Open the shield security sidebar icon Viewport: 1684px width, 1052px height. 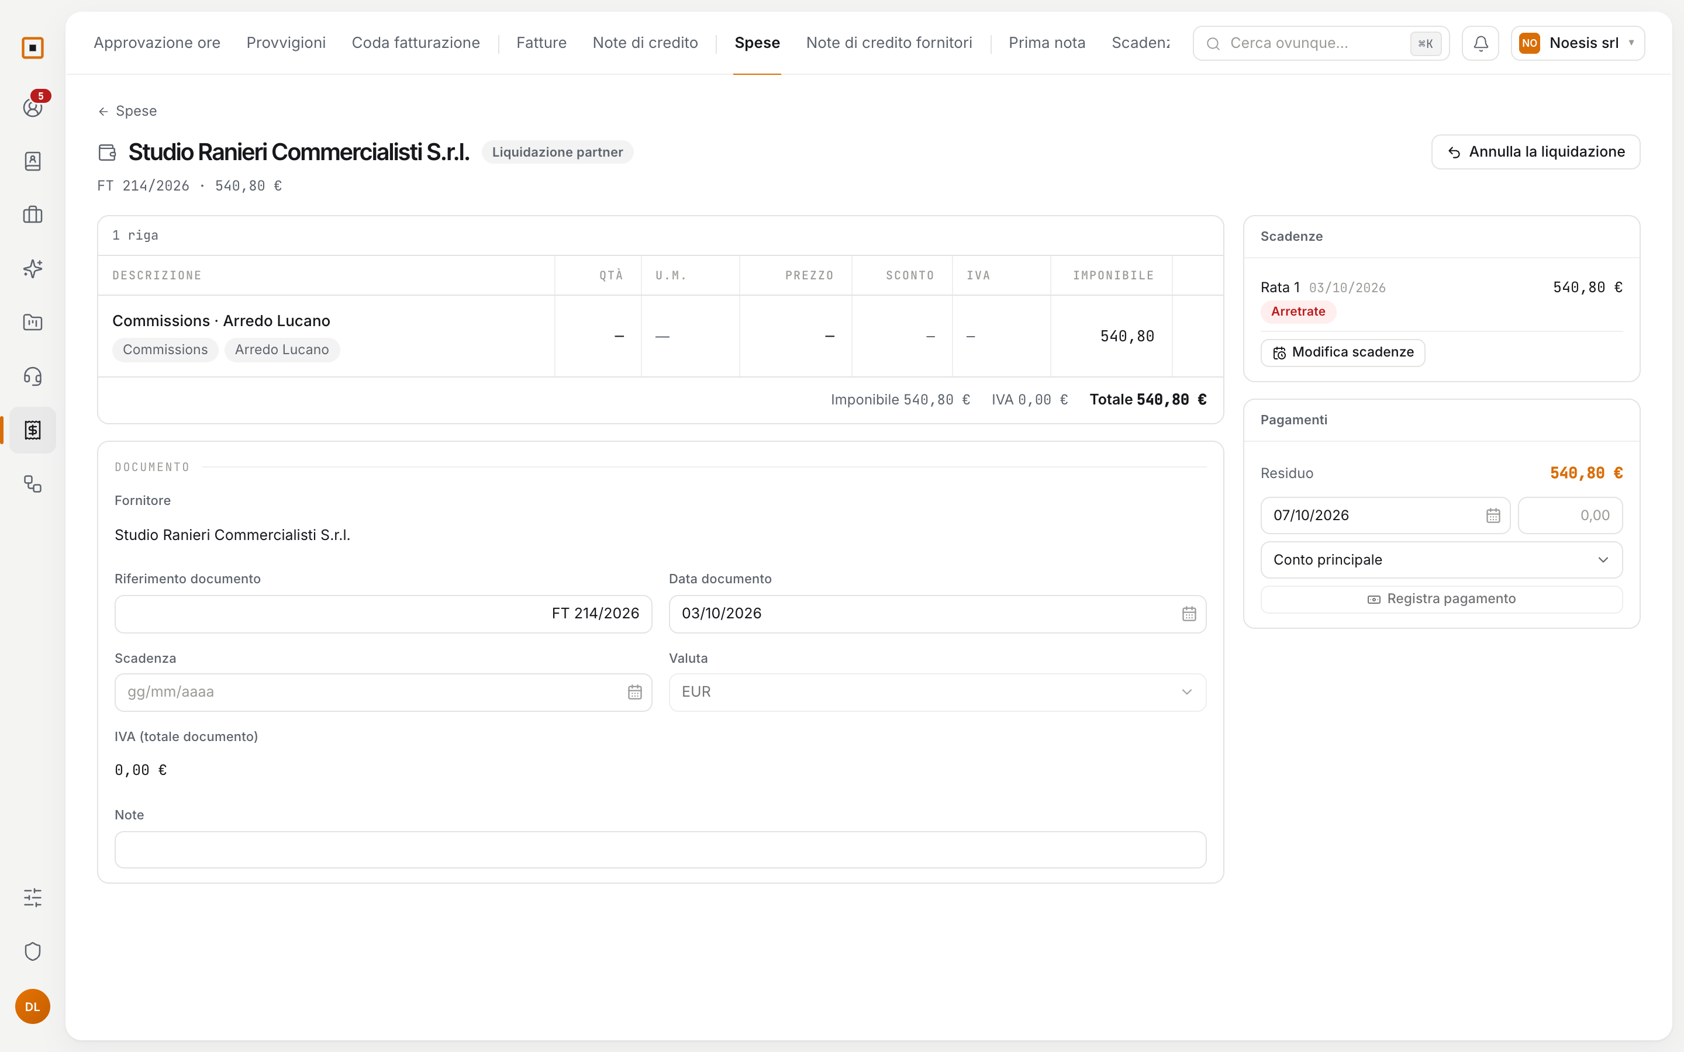tap(33, 951)
